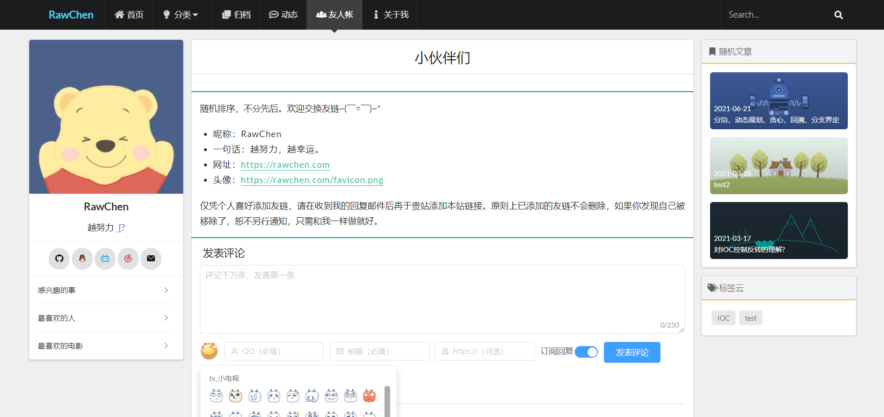Pick the wide-eyed staring TV emoji
Screen dimensions: 884x417
pos(351,396)
